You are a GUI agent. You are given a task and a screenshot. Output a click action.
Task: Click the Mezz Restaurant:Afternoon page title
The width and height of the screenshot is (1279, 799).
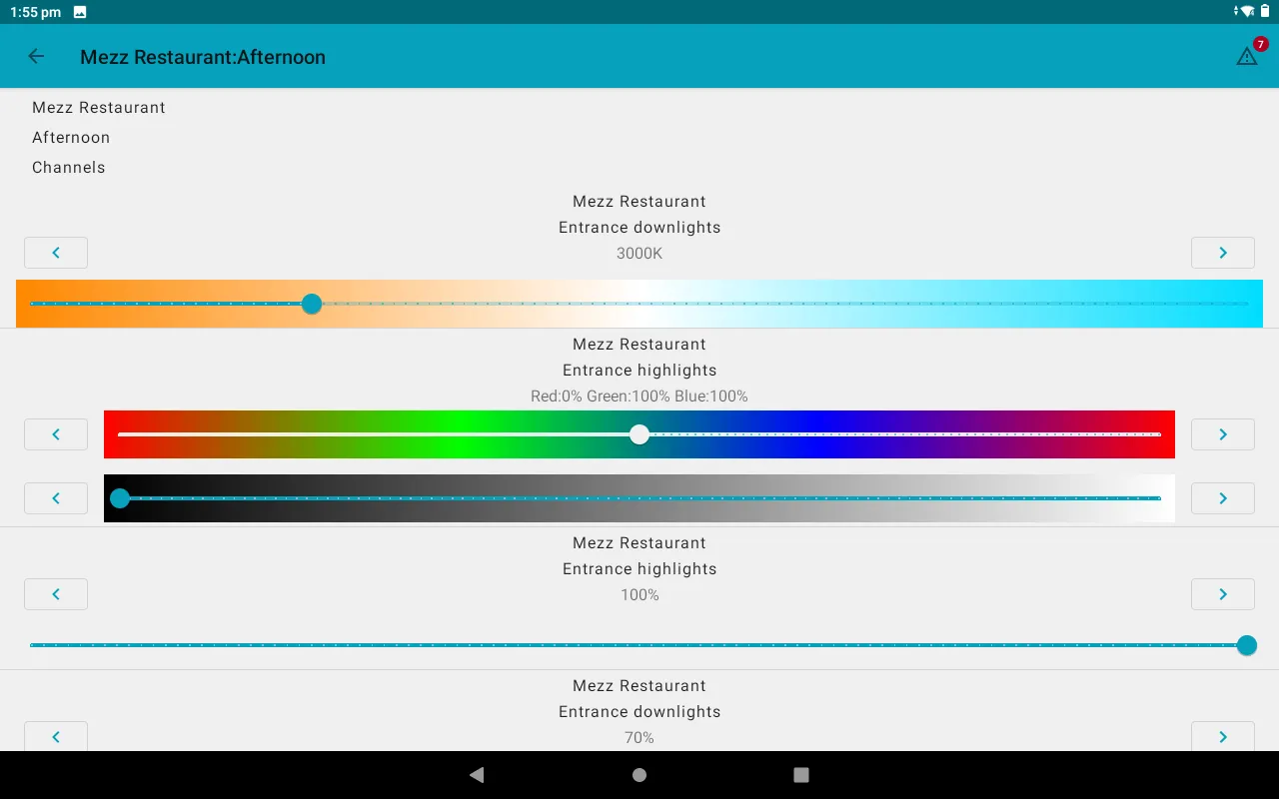point(203,57)
